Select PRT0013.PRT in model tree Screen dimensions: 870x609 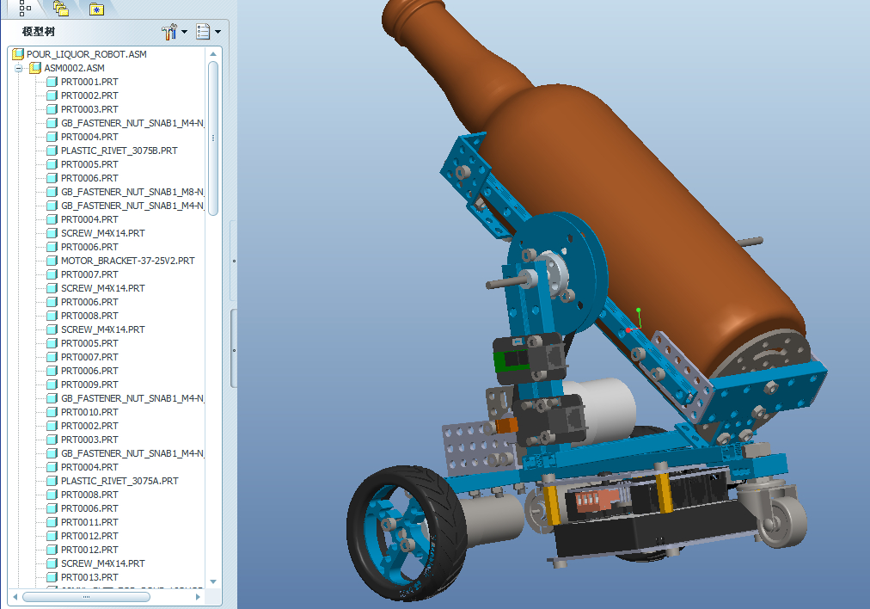89,577
